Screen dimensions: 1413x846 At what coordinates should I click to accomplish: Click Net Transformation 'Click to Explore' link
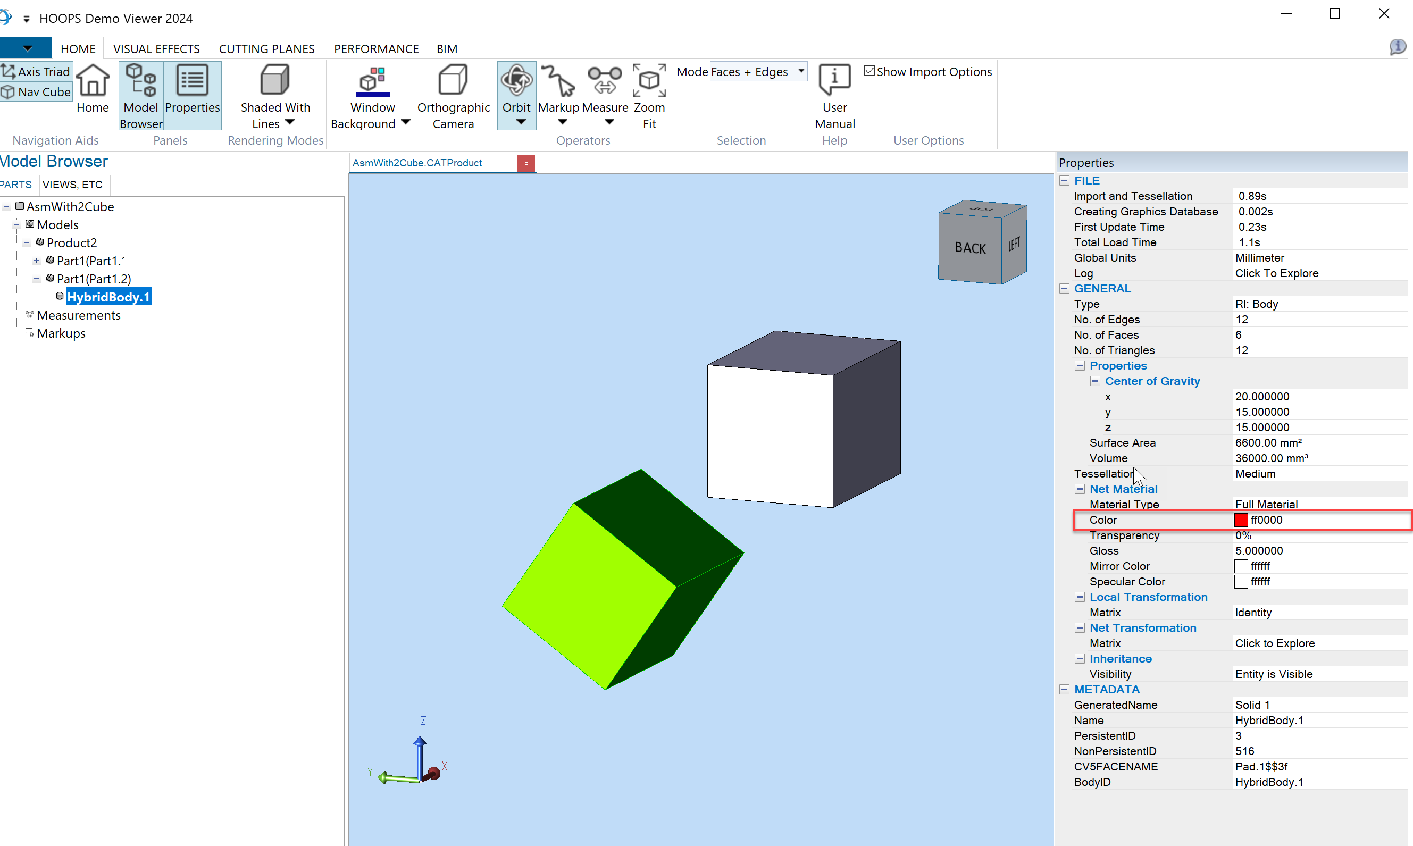tap(1275, 643)
